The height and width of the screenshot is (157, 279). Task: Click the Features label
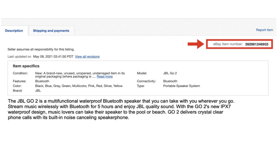tap(19, 81)
